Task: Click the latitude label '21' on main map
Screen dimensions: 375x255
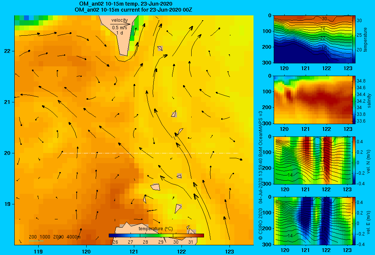Action: [7, 102]
